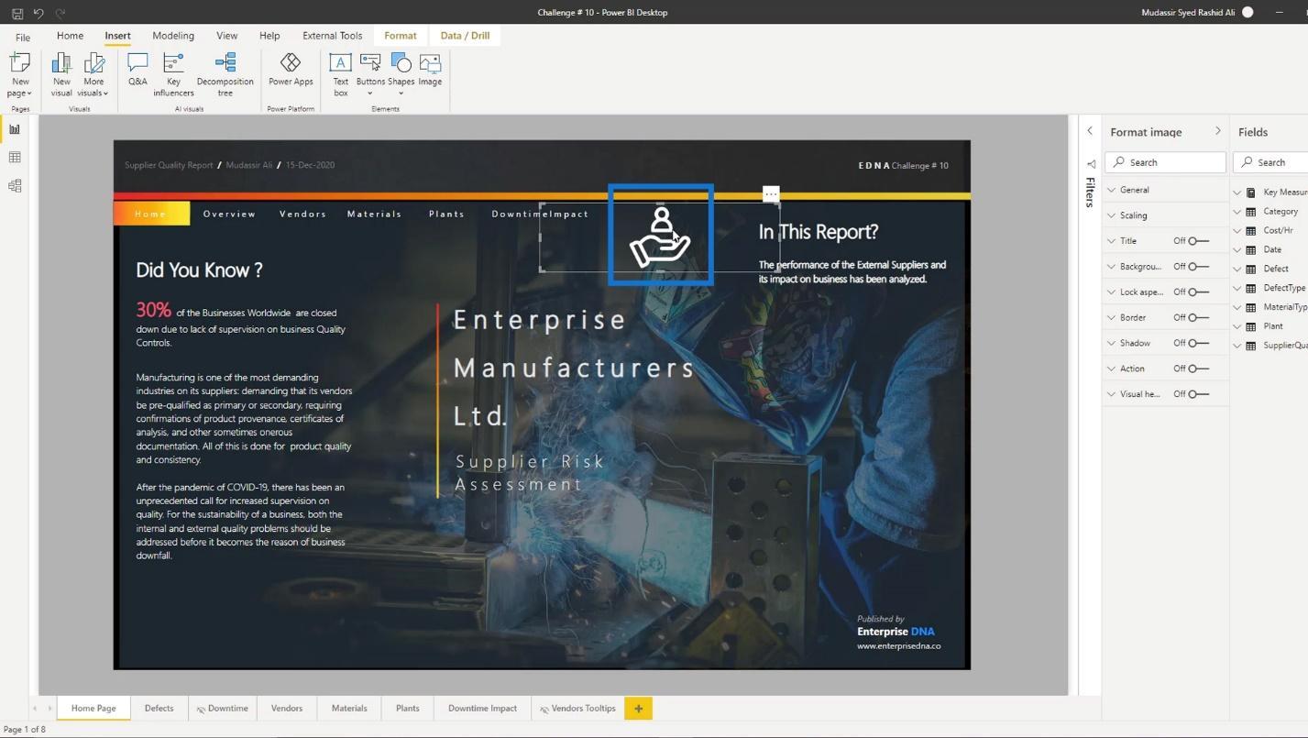
Task: Toggle the Title switch on
Action: point(1198,241)
